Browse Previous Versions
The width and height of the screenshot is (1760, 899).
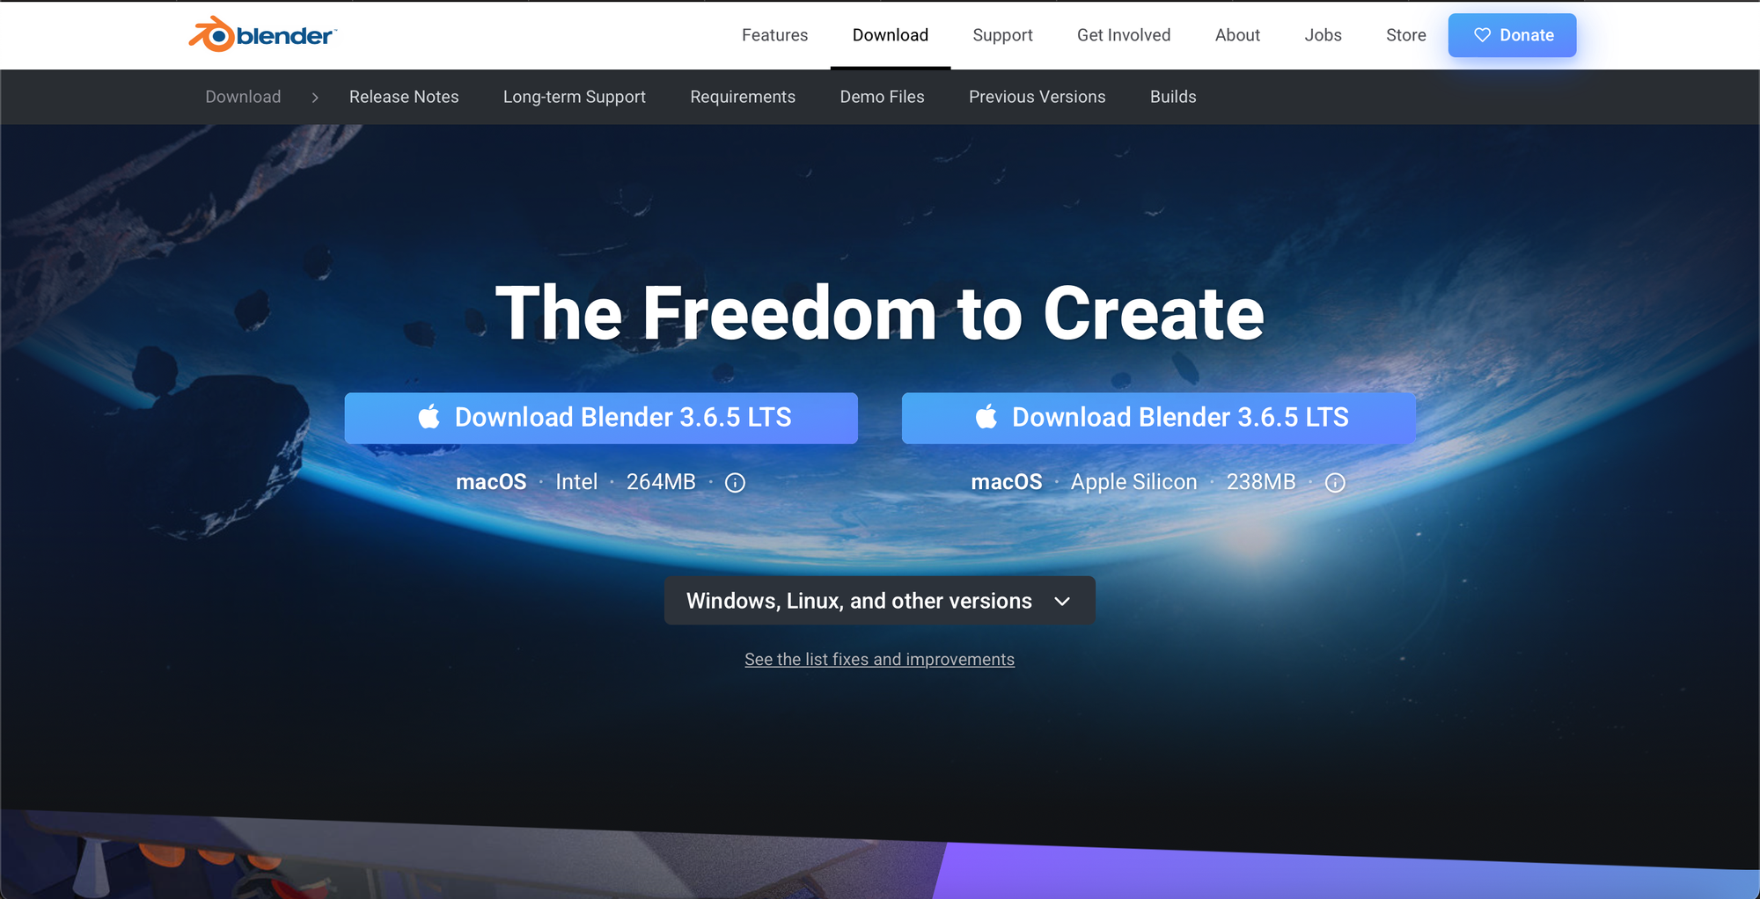pyautogui.click(x=1037, y=97)
